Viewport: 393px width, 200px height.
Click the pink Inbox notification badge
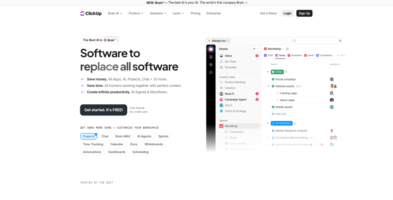click(257, 56)
